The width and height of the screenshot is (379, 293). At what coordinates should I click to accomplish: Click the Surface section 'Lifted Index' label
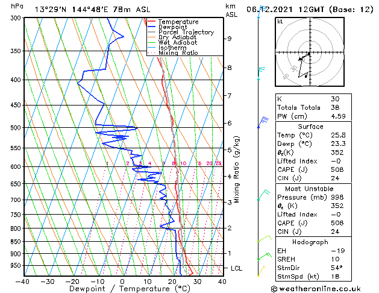(x=297, y=161)
